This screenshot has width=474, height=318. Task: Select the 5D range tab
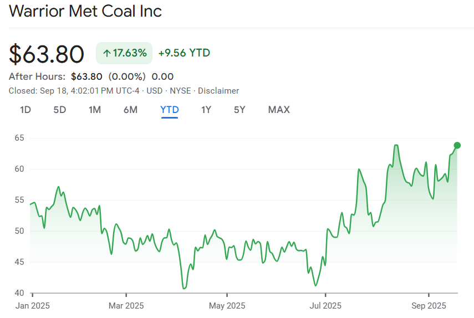click(x=60, y=110)
